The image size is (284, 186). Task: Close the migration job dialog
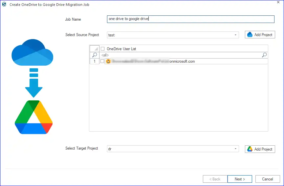(x=278, y=2)
